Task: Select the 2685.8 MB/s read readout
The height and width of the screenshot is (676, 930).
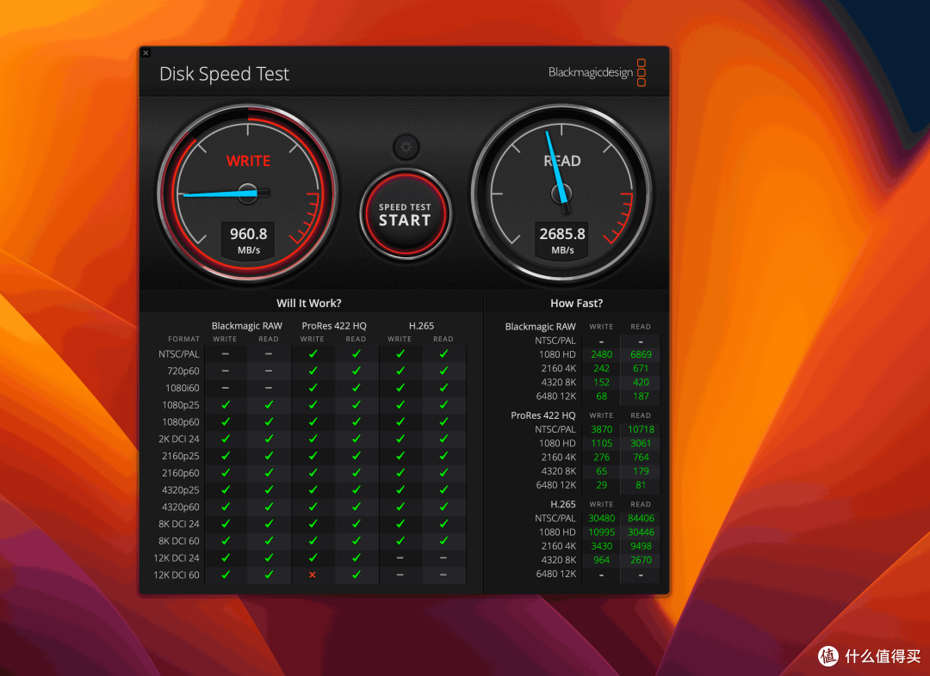Action: coord(561,240)
